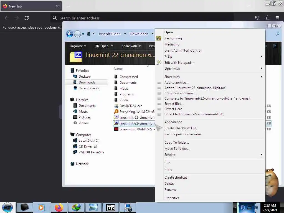Open the recent pages dropdown arrow in Explorer
This screenshot has width=284, height=213.
[x=83, y=34]
